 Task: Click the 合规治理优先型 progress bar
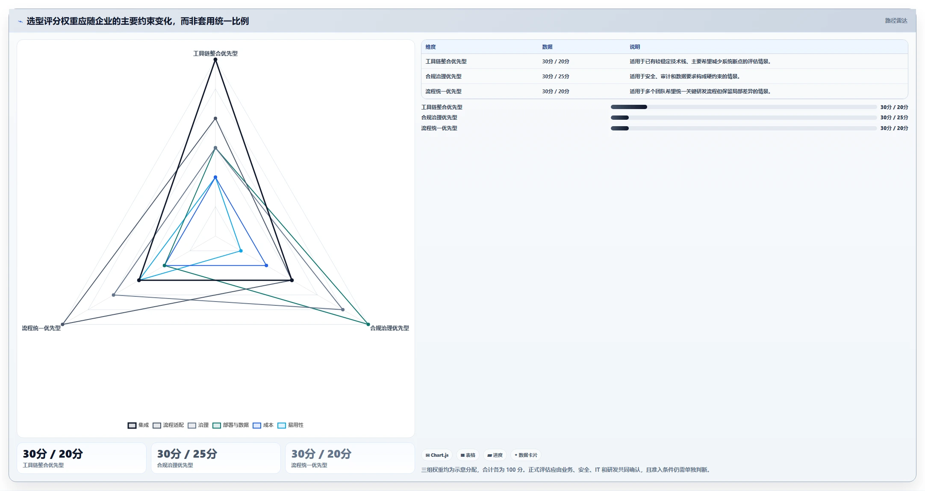(743, 118)
